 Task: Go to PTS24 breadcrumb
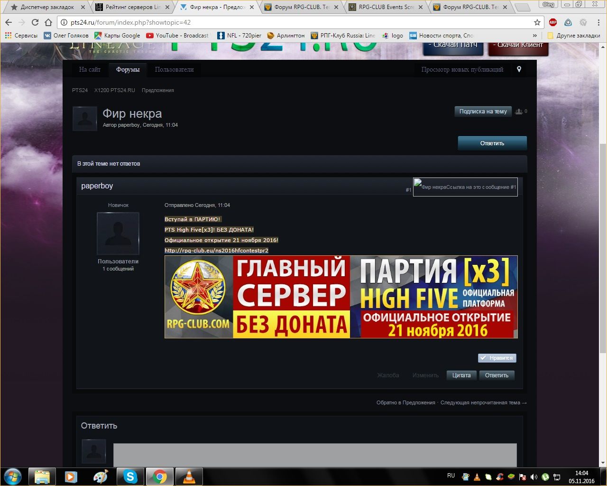click(x=80, y=90)
